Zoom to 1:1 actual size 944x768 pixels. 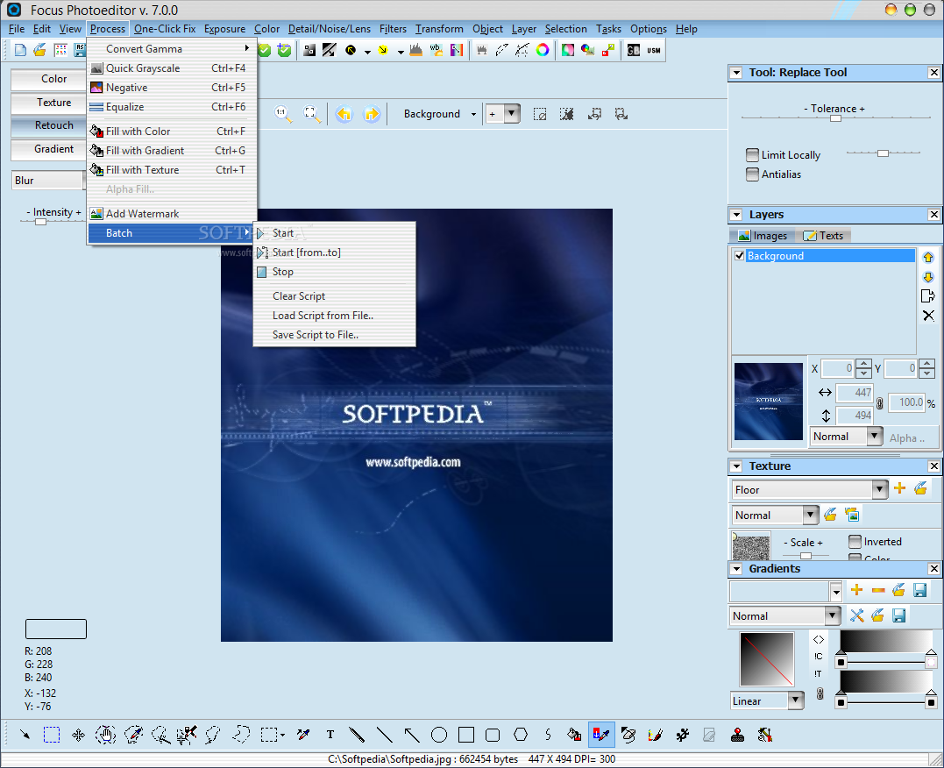282,114
